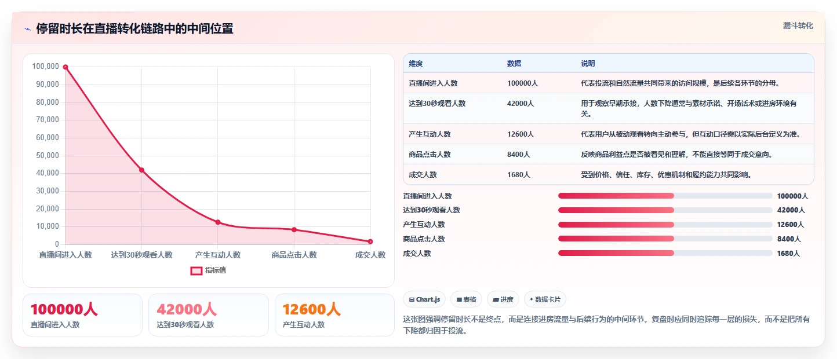
Task: Click the 10,000 y-axis label
Action: [x=48, y=226]
